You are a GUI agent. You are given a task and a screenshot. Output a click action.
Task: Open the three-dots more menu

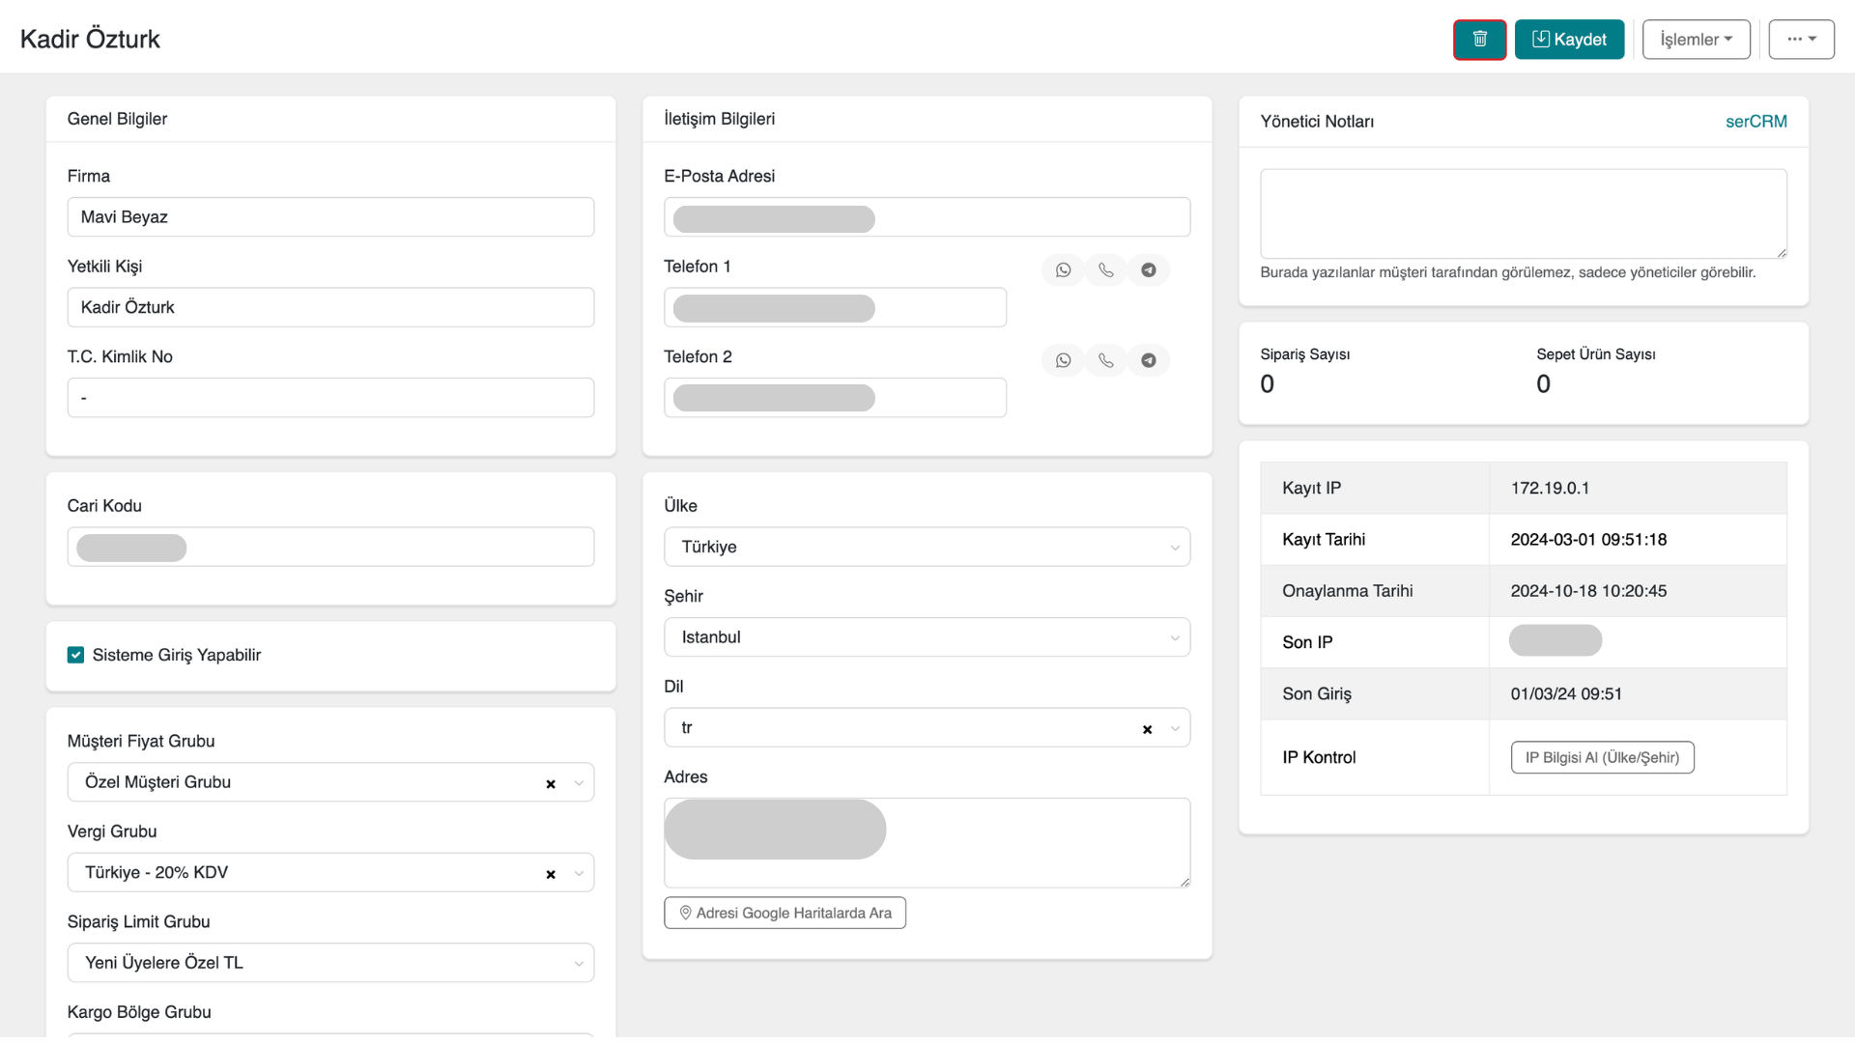pos(1801,40)
